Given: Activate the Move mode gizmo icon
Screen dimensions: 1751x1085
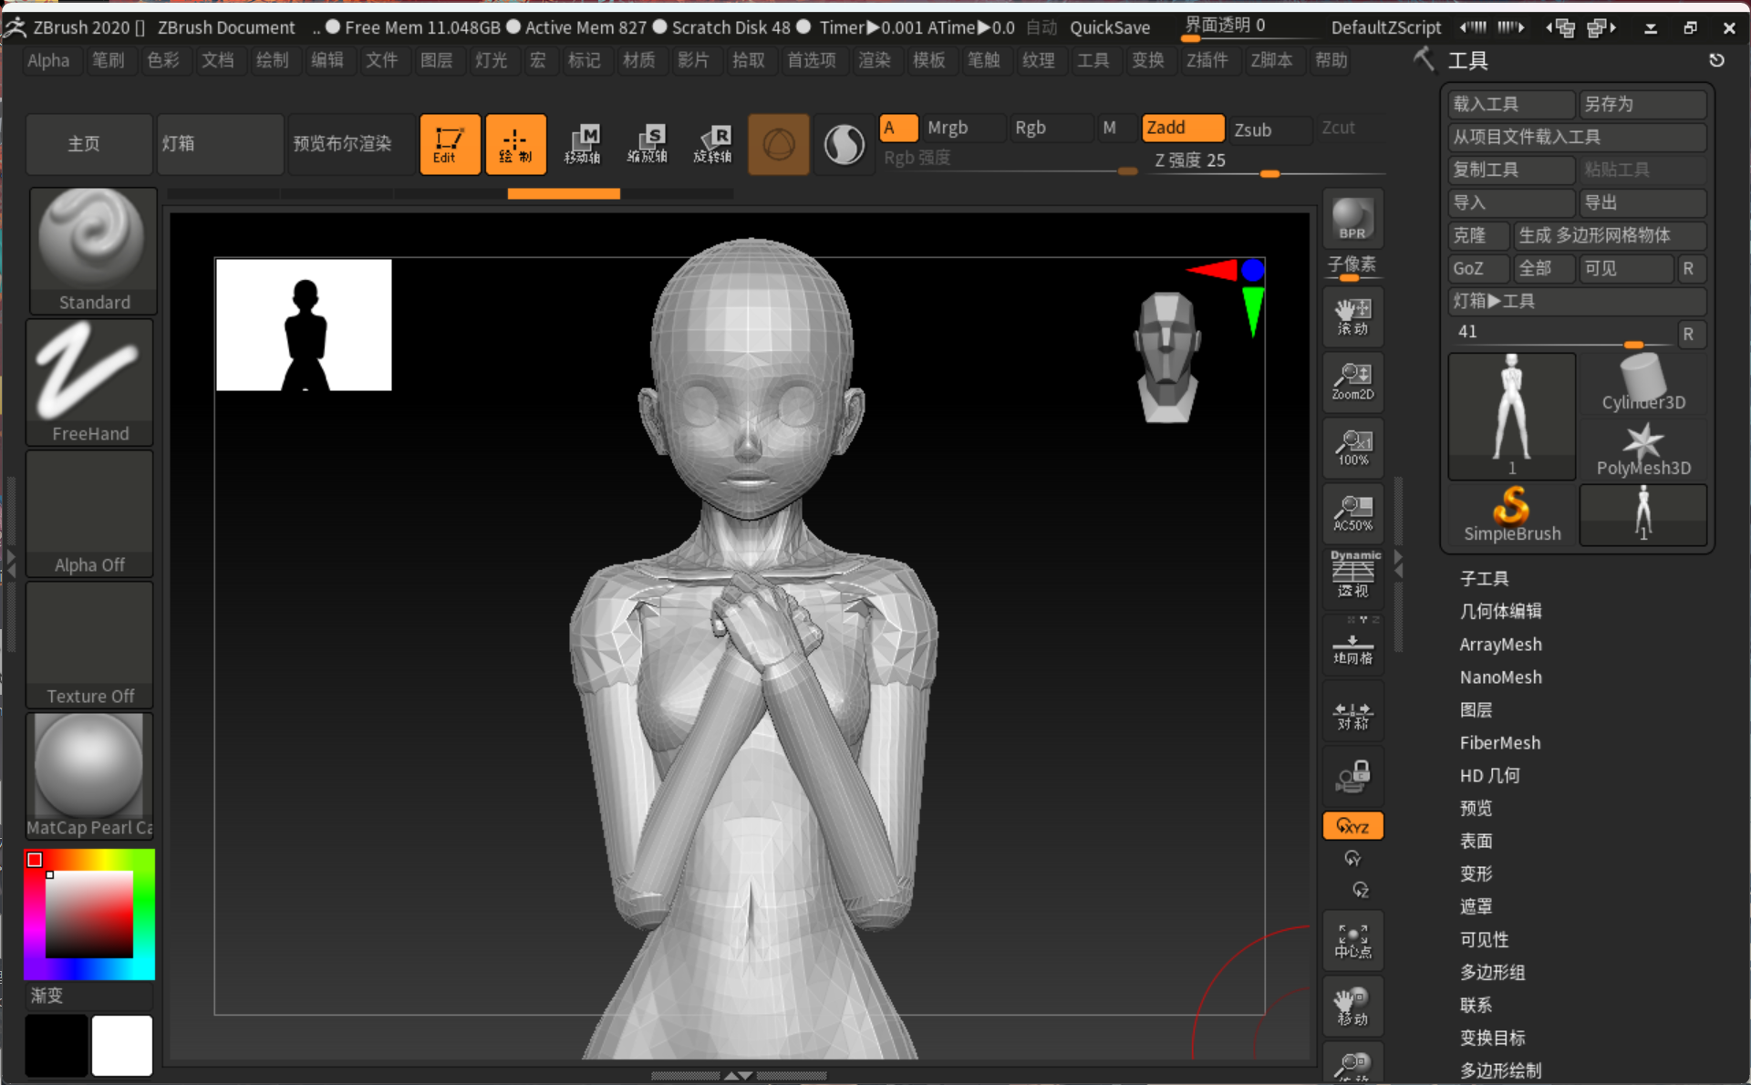Looking at the screenshot, I should [x=582, y=144].
